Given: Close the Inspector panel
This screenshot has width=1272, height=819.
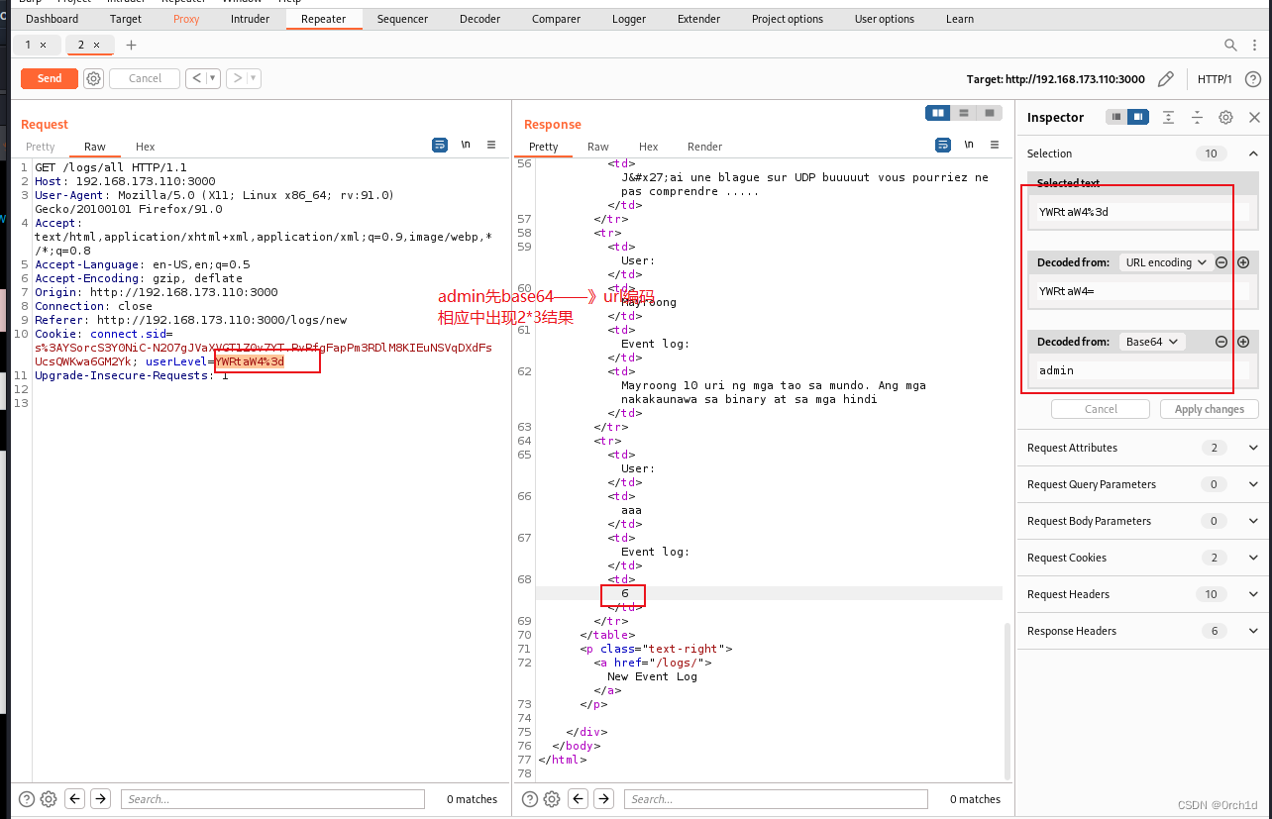Looking at the screenshot, I should click(1254, 117).
